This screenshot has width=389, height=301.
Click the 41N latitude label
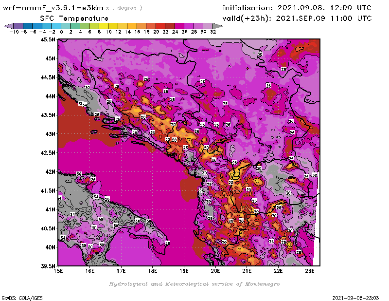click(51, 209)
